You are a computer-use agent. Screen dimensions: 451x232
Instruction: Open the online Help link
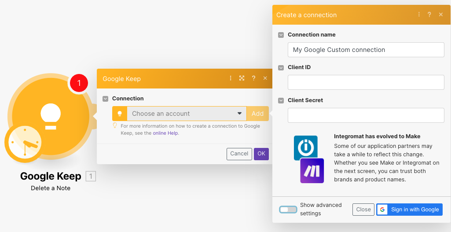[x=165, y=133]
